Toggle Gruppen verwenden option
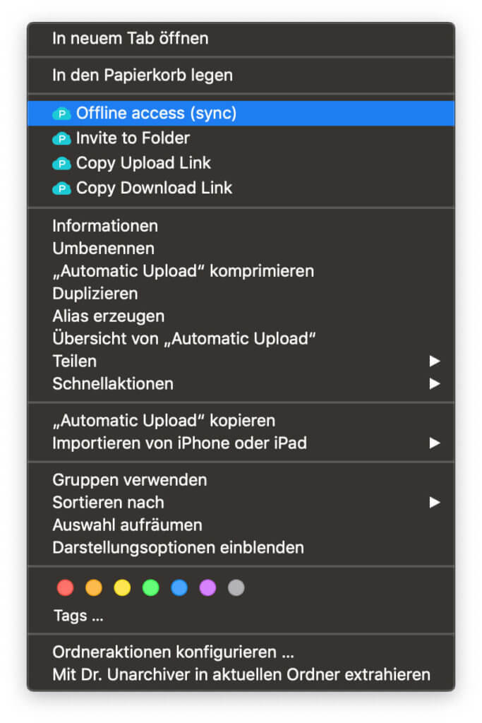This screenshot has width=482, height=723. (130, 480)
